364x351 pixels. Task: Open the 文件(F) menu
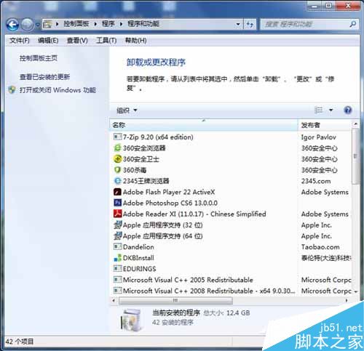click(20, 41)
